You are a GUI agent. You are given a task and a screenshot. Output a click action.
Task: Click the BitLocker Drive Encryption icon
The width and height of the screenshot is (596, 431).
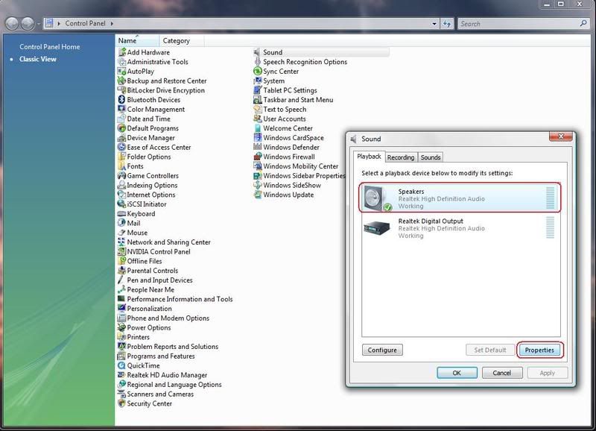(121, 90)
